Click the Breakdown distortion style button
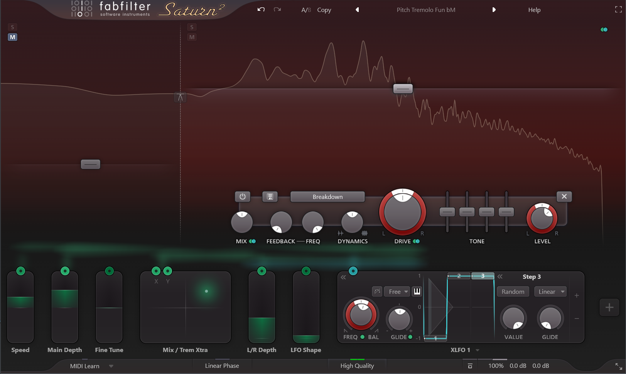The width and height of the screenshot is (626, 374). click(327, 197)
